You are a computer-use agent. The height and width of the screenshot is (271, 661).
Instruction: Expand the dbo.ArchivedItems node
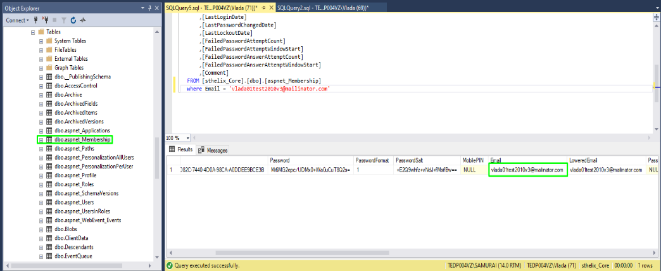tap(41, 113)
